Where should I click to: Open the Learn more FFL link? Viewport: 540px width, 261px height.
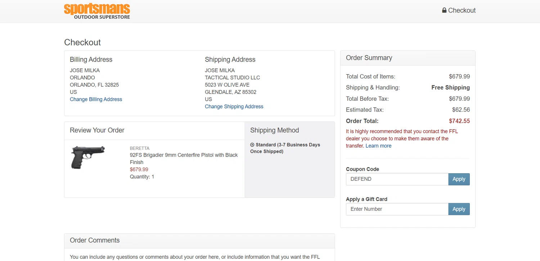378,146
